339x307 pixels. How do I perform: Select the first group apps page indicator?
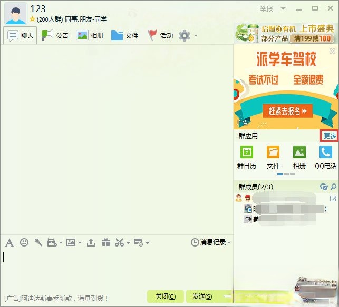click(280, 174)
